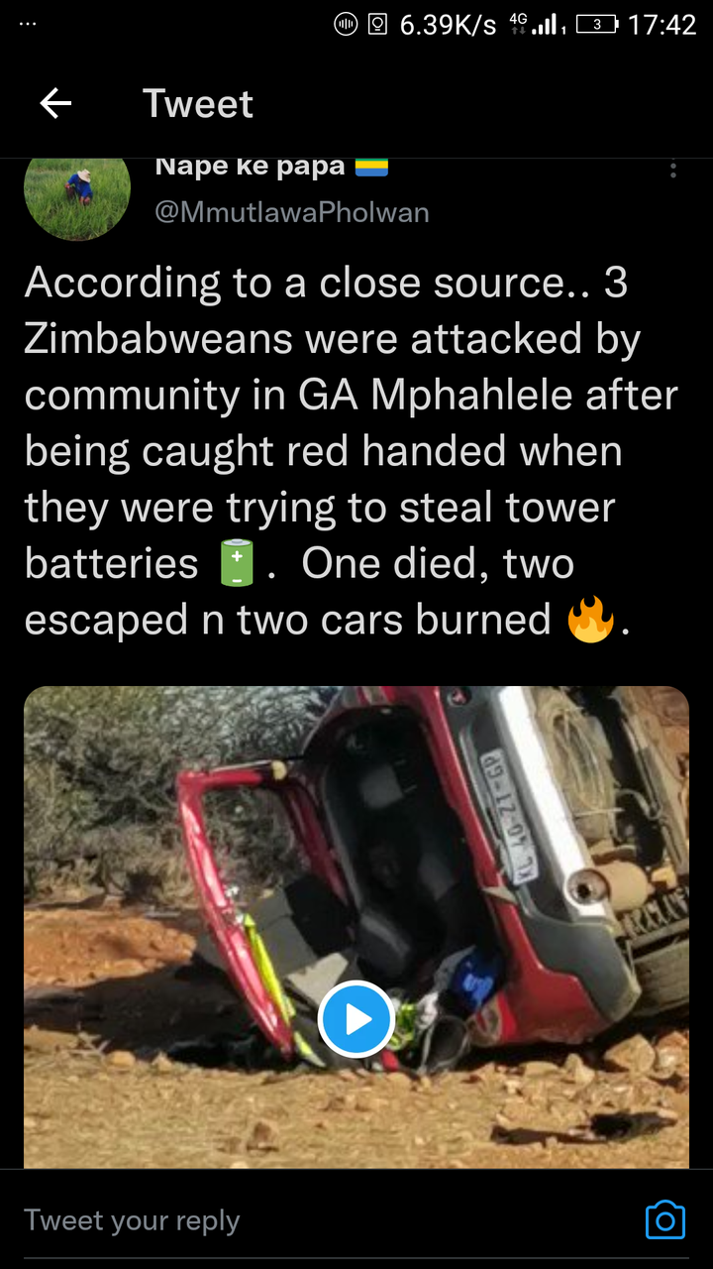Screen dimensions: 713x1269
Task: Go back using the left arrow
Action: (55, 103)
